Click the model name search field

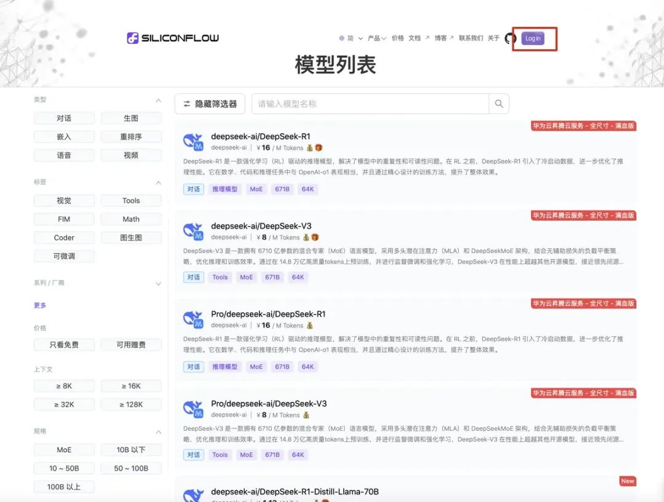[x=371, y=104]
